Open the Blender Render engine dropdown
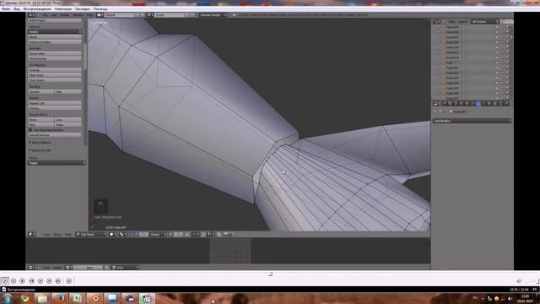Image resolution: width=540 pixels, height=304 pixels. click(213, 15)
